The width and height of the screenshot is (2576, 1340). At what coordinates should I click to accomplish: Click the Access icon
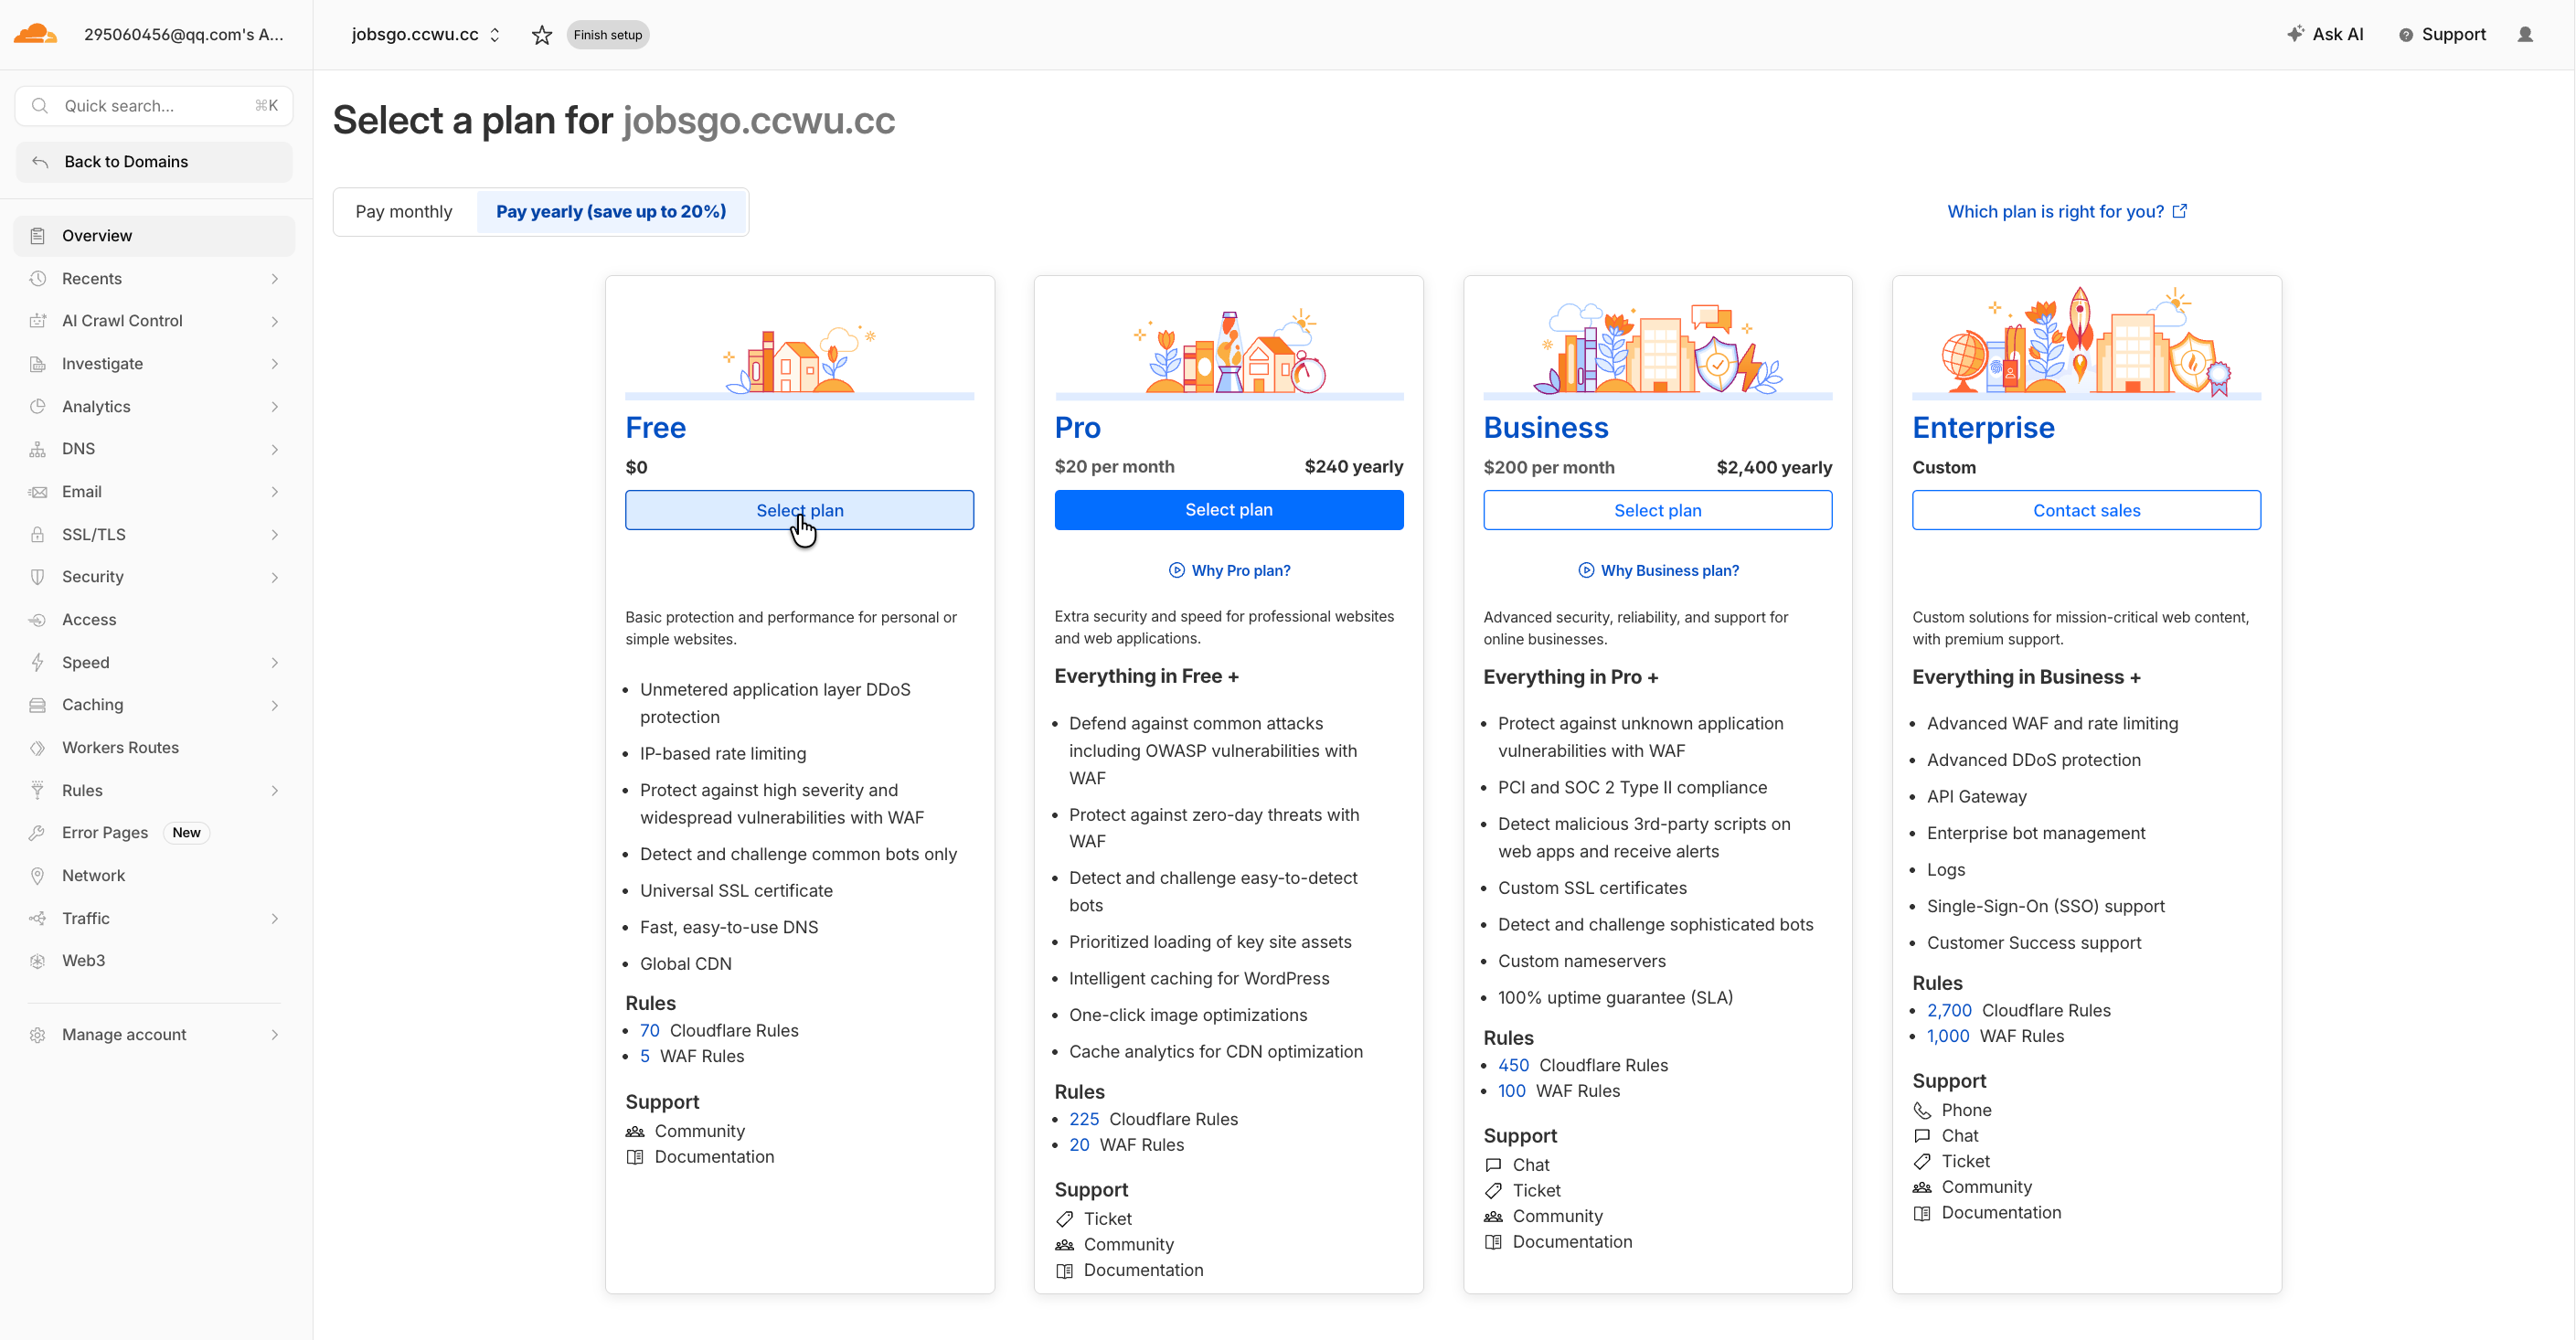point(38,620)
